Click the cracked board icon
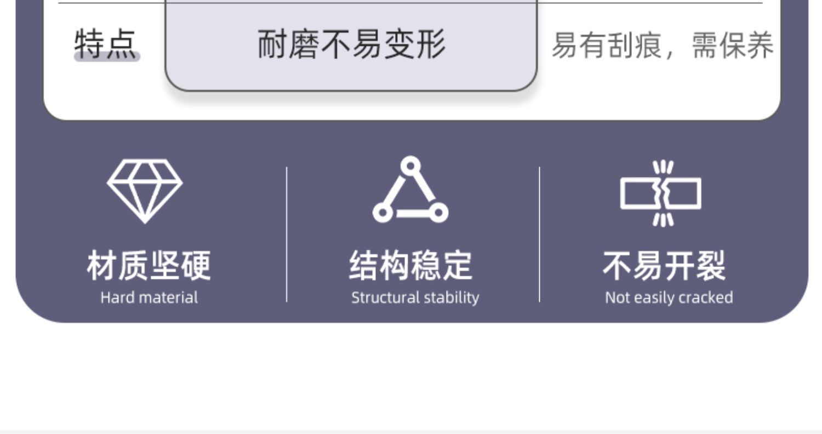 661,193
